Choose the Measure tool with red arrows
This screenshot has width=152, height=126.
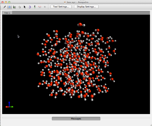click(x=40, y=7)
